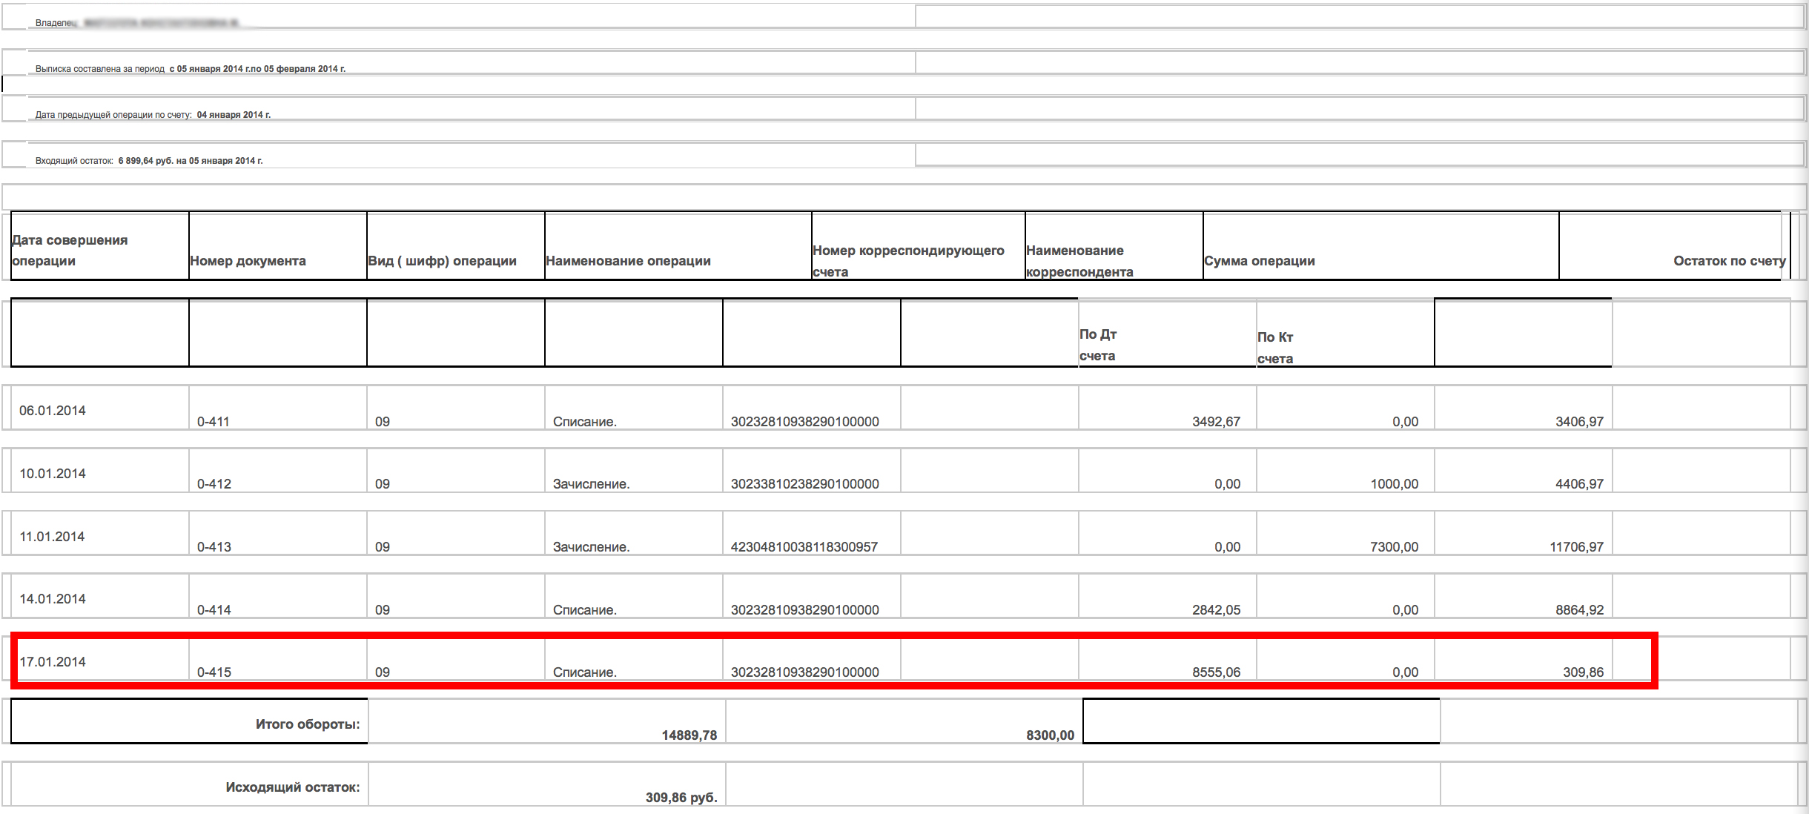Click 'Зачисление.' in the 10.01.2014 row

pyautogui.click(x=591, y=484)
